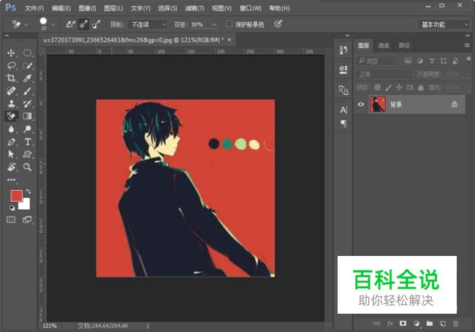The image size is (475, 332).
Task: Open the Paragraph panel icon
Action: click(343, 124)
